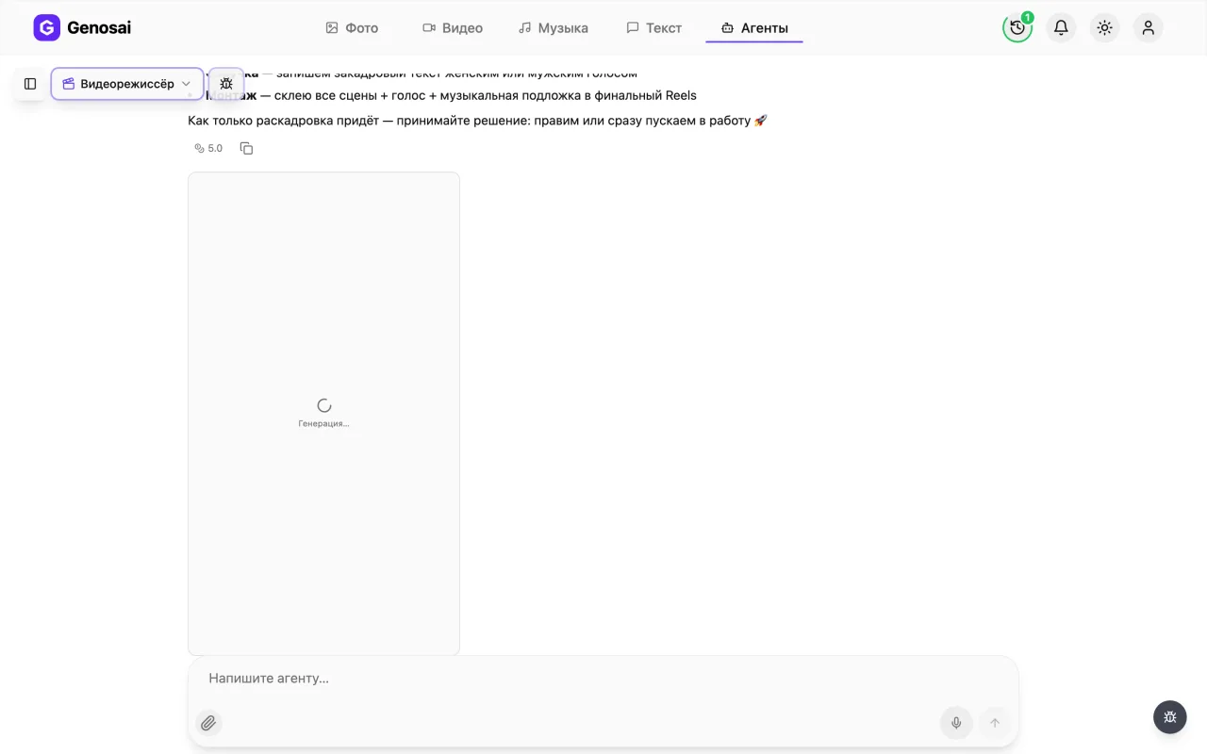Select the Агенты tab
Image resolution: width=1207 pixels, height=754 pixels.
coord(754,28)
